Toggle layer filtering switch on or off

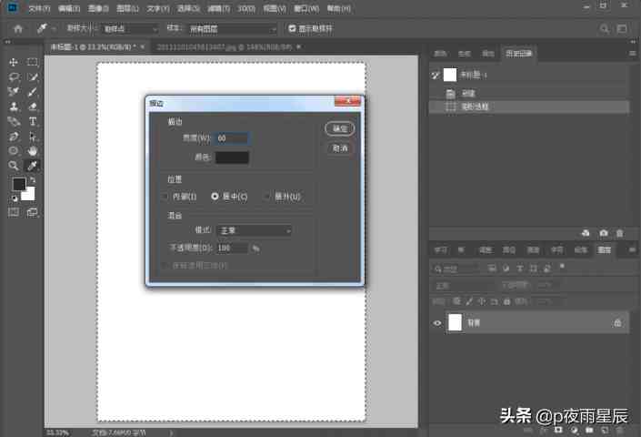[x=562, y=267]
